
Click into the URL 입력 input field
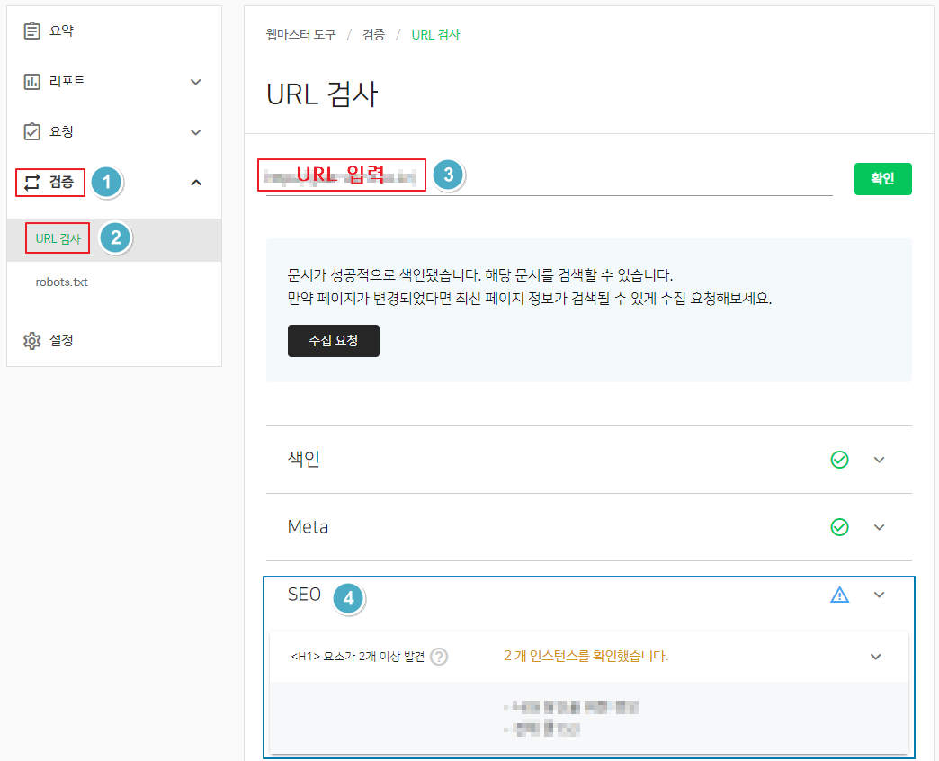click(x=342, y=175)
